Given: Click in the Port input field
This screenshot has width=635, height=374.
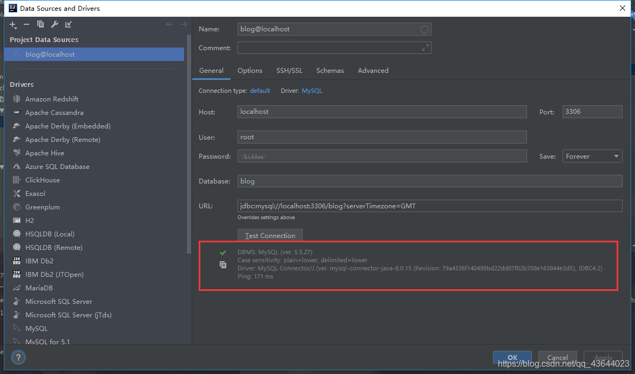Looking at the screenshot, I should point(592,112).
